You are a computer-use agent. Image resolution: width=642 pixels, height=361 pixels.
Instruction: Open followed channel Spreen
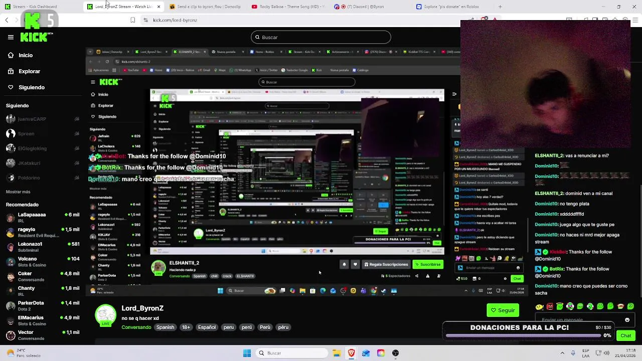click(43, 133)
